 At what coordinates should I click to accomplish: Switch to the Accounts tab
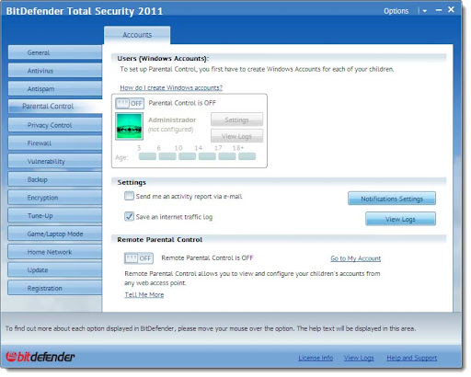point(137,35)
